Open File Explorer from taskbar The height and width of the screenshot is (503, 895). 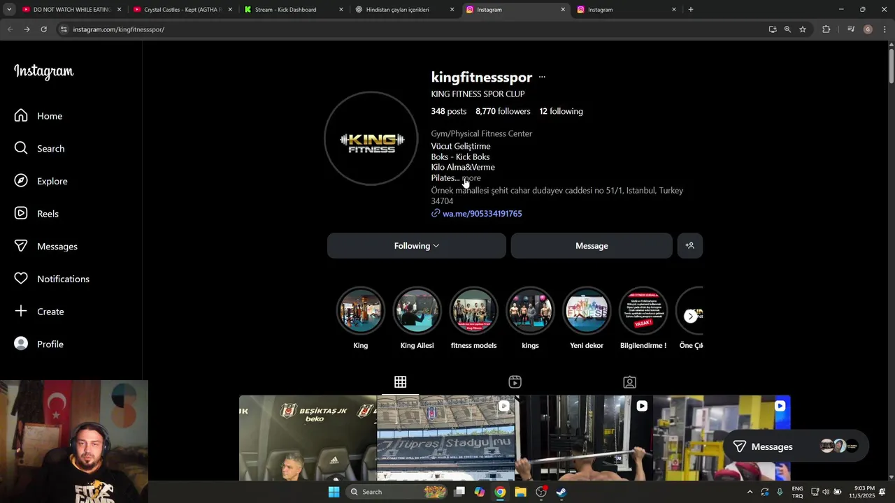(x=520, y=492)
